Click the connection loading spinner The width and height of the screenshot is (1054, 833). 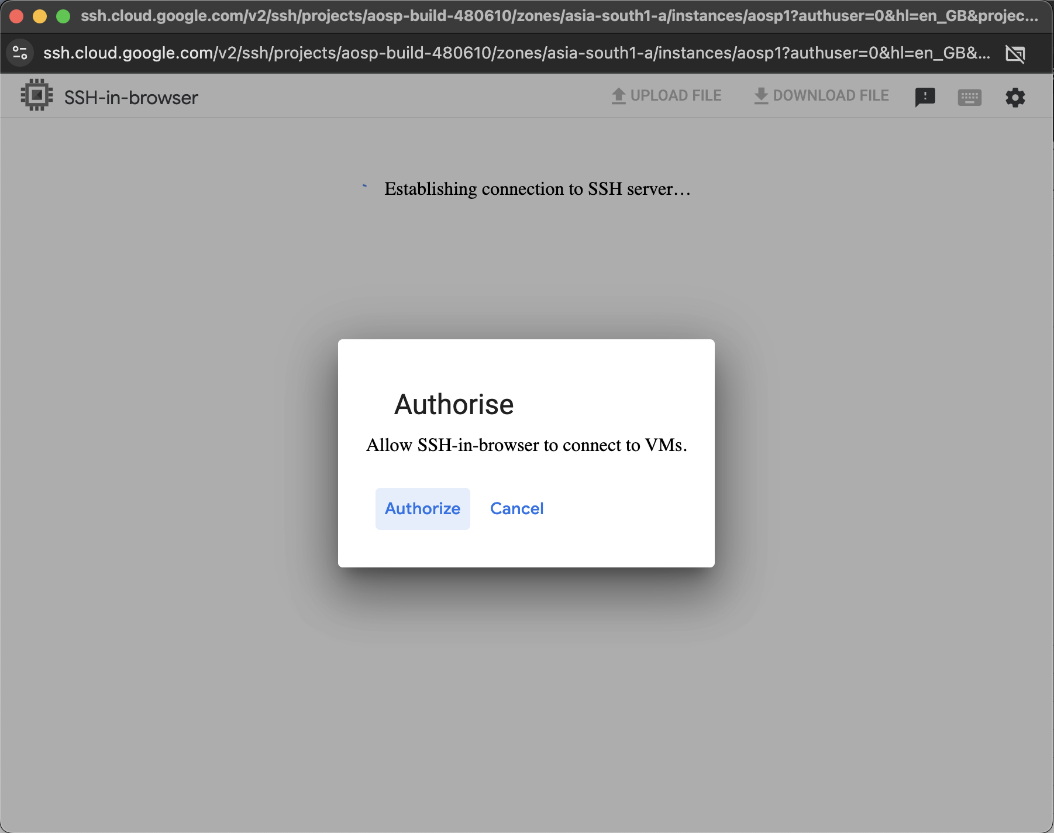click(364, 186)
